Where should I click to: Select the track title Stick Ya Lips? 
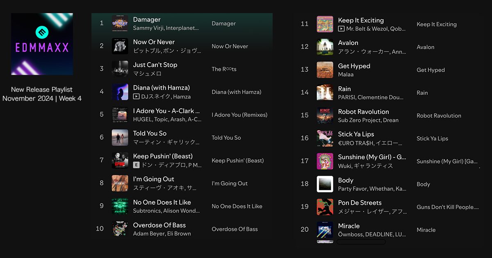pyautogui.click(x=356, y=134)
